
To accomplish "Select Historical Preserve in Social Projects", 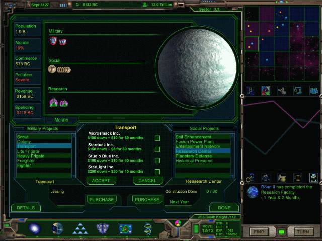I will [x=203, y=161].
